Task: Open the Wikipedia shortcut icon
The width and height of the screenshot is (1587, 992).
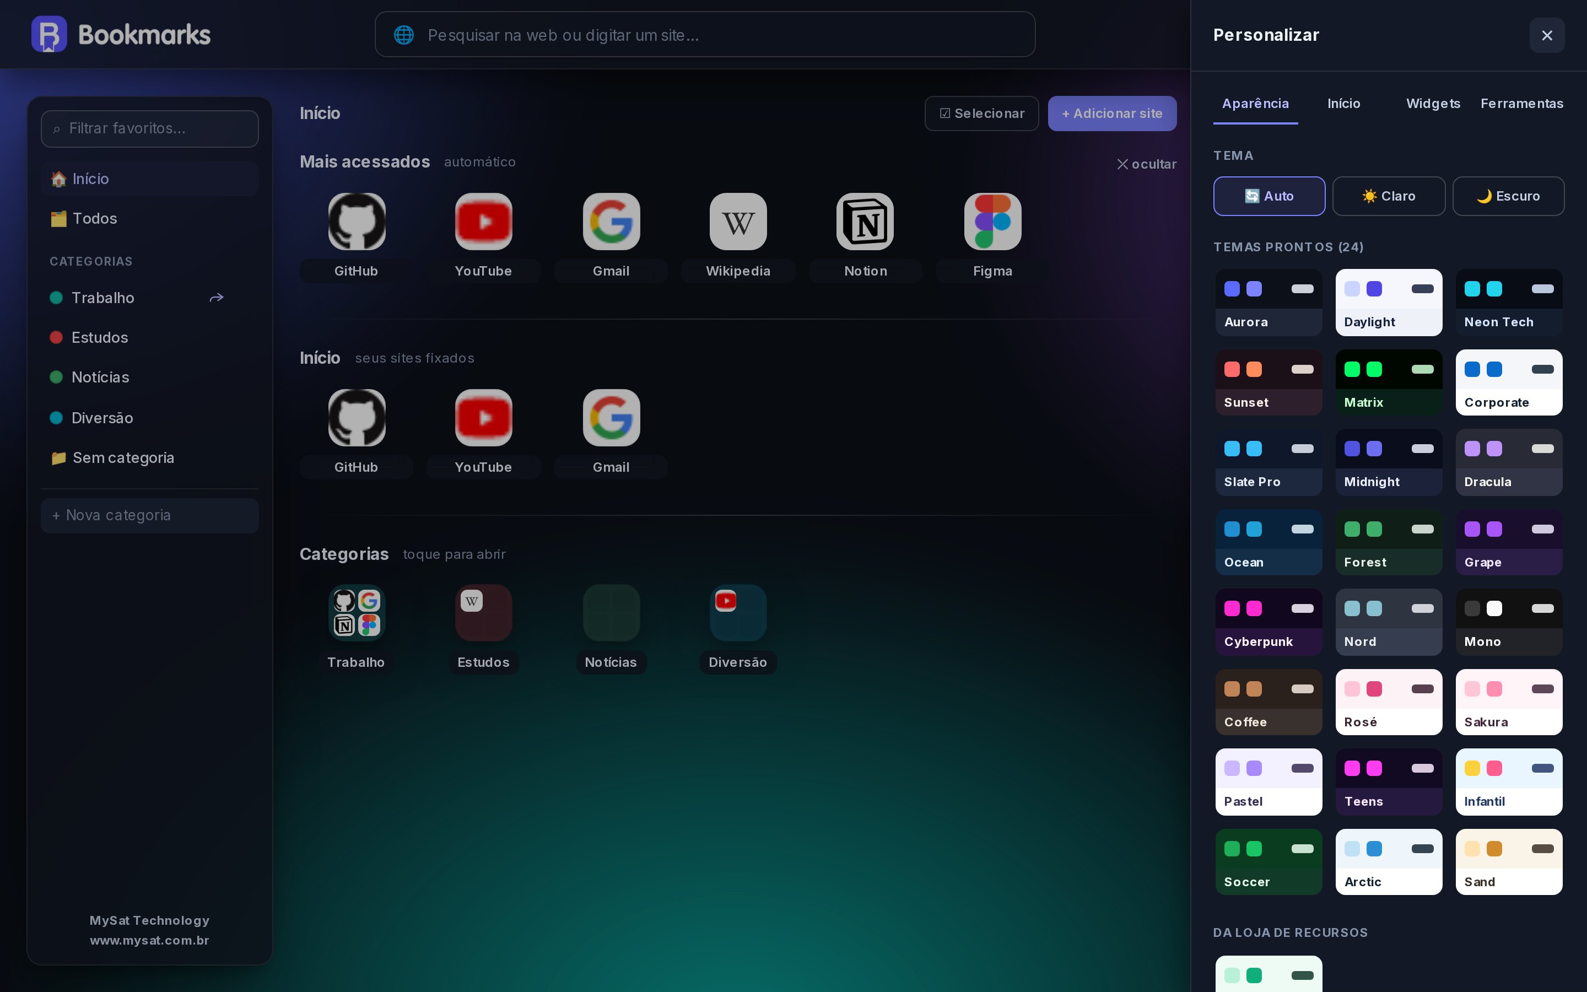Action: 738,221
